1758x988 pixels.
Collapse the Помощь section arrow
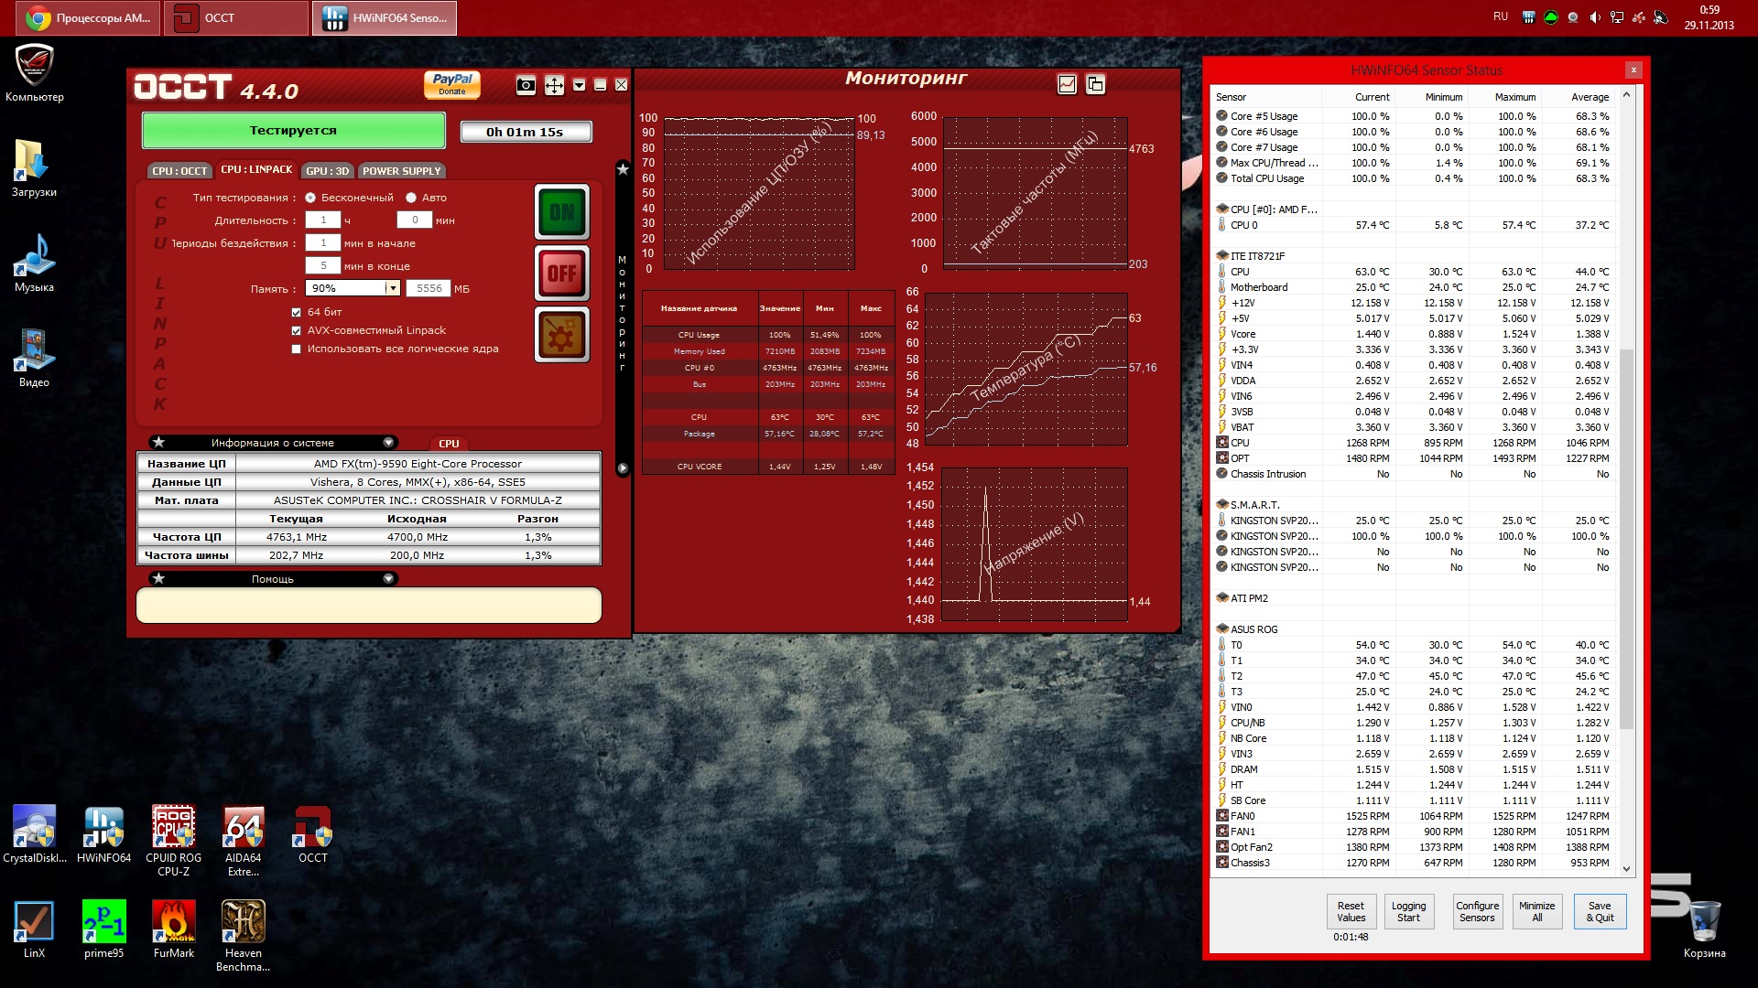click(388, 578)
